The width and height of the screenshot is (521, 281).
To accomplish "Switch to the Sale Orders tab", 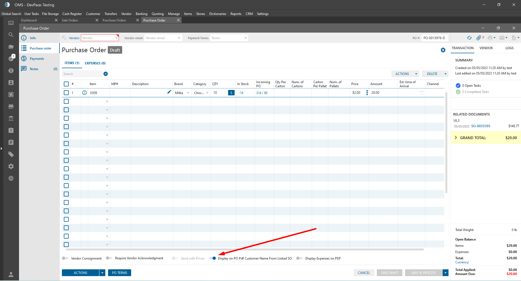I will coord(80,20).
